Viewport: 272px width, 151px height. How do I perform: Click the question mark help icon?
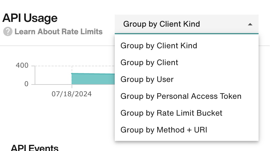[8, 32]
